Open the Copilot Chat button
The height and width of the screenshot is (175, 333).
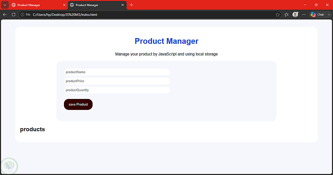click(x=317, y=15)
